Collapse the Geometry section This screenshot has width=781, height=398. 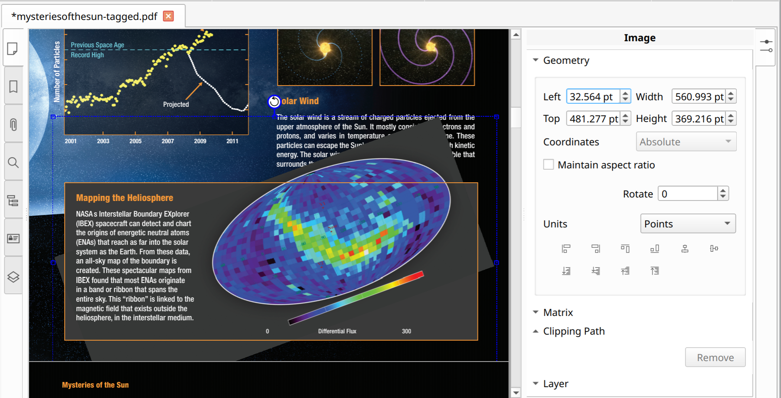(x=536, y=60)
